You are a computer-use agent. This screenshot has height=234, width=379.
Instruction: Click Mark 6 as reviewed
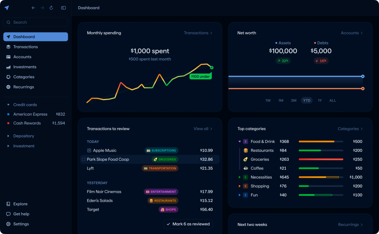tap(188, 224)
